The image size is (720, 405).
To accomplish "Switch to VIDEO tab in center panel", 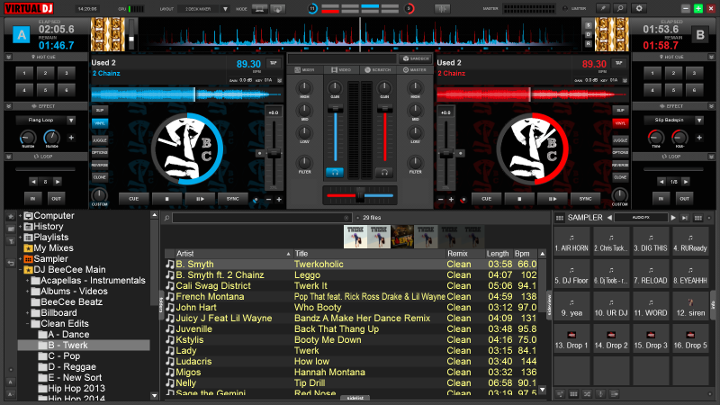I will tap(341, 70).
